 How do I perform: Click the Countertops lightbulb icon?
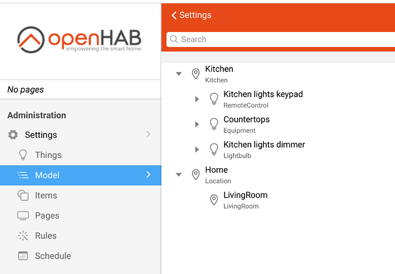[x=214, y=124]
